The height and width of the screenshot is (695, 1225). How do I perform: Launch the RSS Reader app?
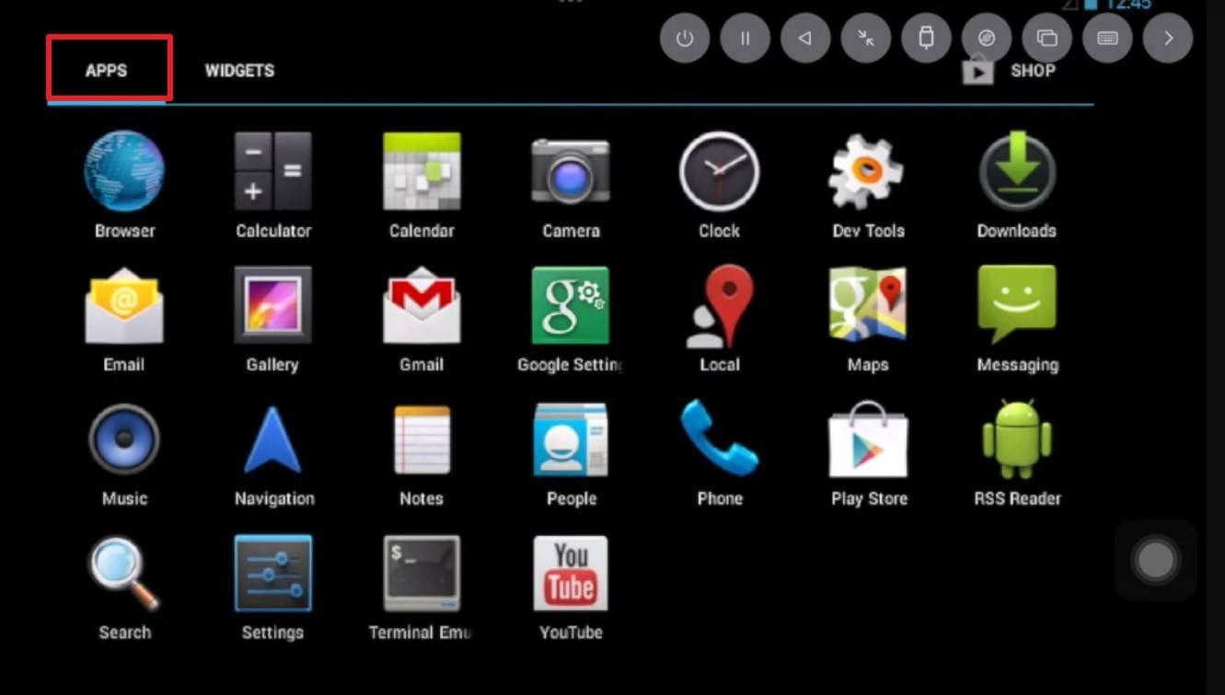(1017, 440)
